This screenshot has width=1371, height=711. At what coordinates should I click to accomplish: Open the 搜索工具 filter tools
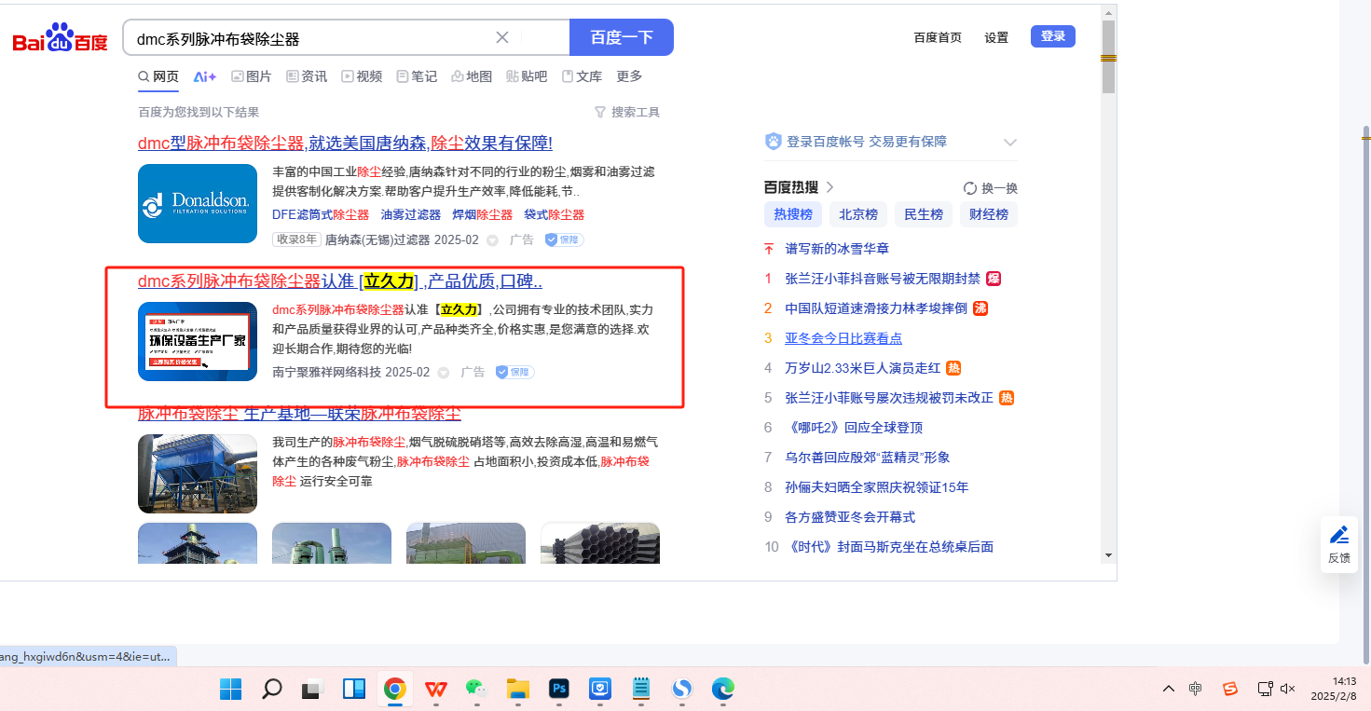point(626,112)
